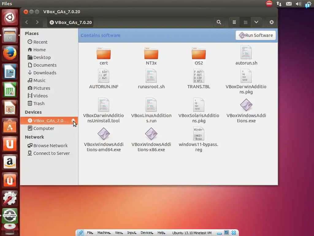The width and height of the screenshot is (314, 236).
Task: Open Software Updater from launcher
Action: pyautogui.click(x=10, y=216)
